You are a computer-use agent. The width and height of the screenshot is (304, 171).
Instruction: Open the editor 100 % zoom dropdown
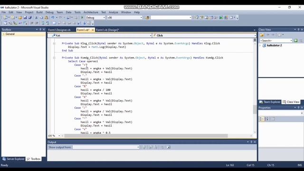[59, 136]
